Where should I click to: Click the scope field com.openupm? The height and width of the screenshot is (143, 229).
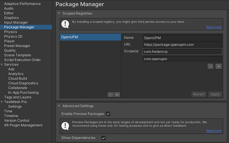pos(183,59)
